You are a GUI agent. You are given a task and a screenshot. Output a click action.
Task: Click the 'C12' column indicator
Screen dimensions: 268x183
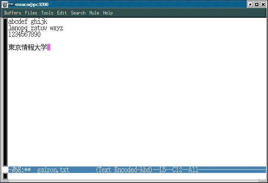[177, 170]
